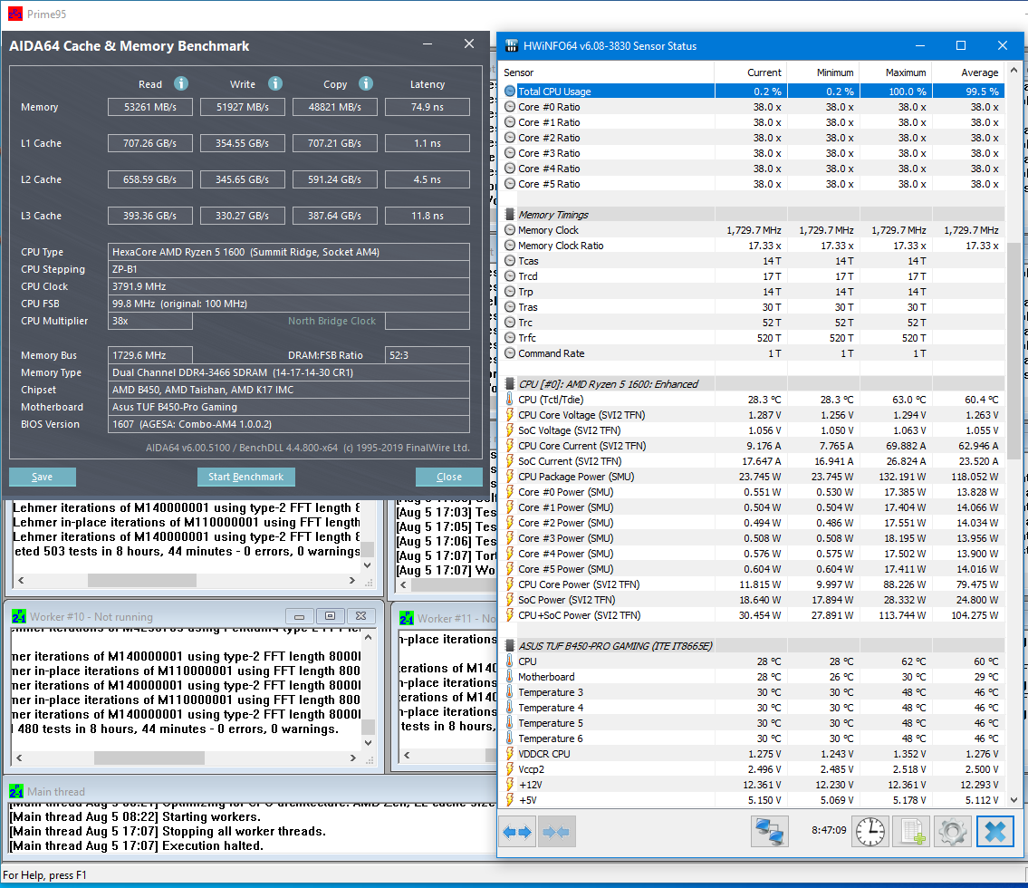Click Current column header
Viewport: 1028px width, 888px height.
(x=751, y=72)
